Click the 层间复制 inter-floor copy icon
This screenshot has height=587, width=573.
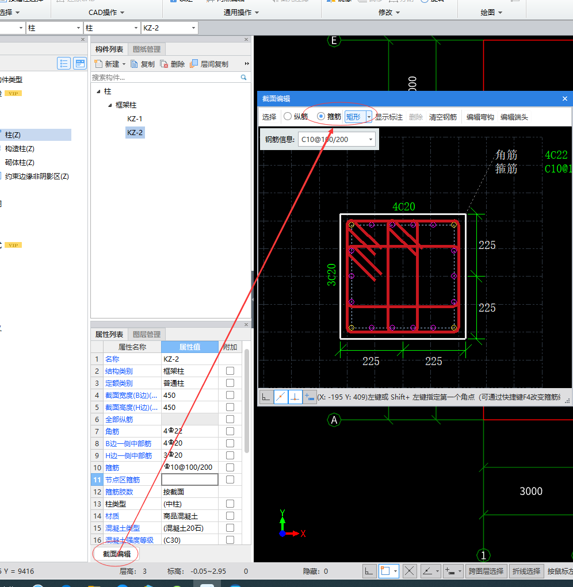(x=194, y=64)
